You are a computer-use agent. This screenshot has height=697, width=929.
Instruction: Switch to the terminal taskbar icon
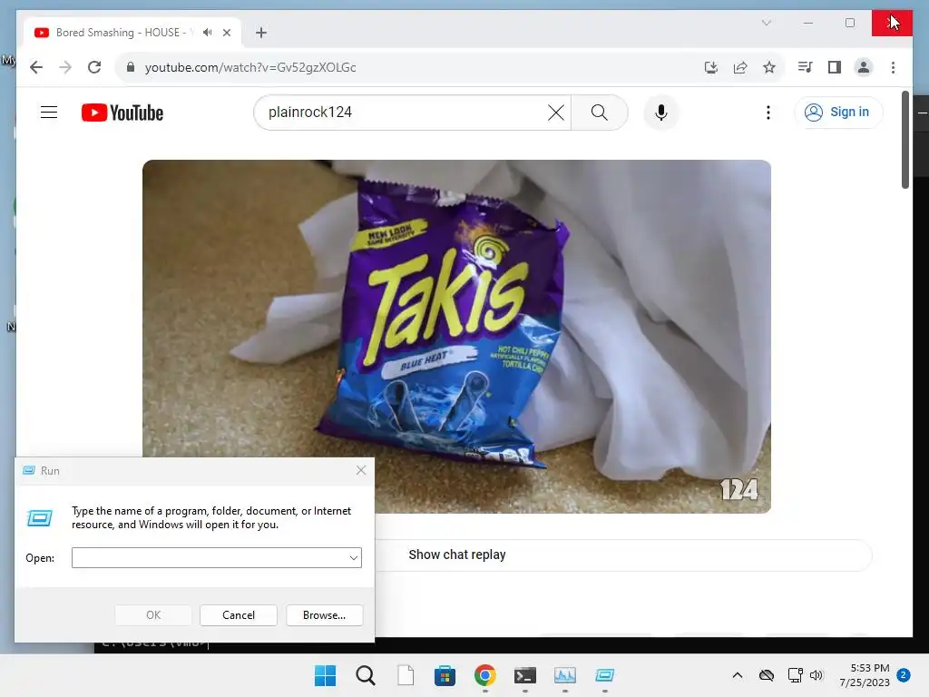tap(525, 675)
